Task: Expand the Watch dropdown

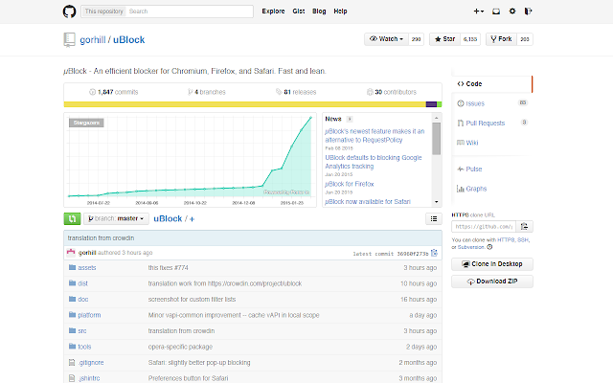Action: (x=387, y=39)
